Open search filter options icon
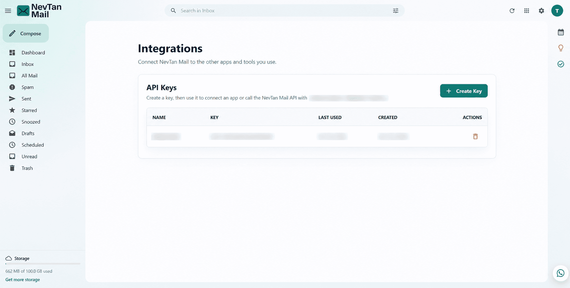 [x=396, y=11]
